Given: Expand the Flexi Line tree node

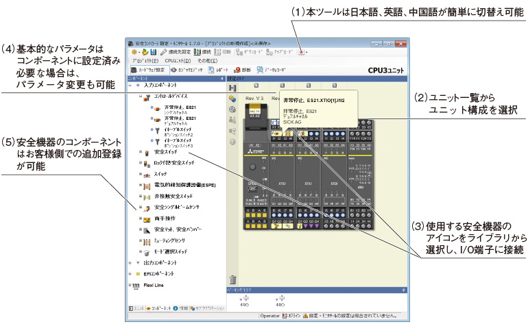Looking at the screenshot, I should 130,284.
